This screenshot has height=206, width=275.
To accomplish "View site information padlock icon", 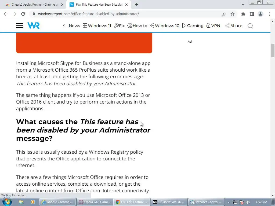I will click(x=34, y=14).
